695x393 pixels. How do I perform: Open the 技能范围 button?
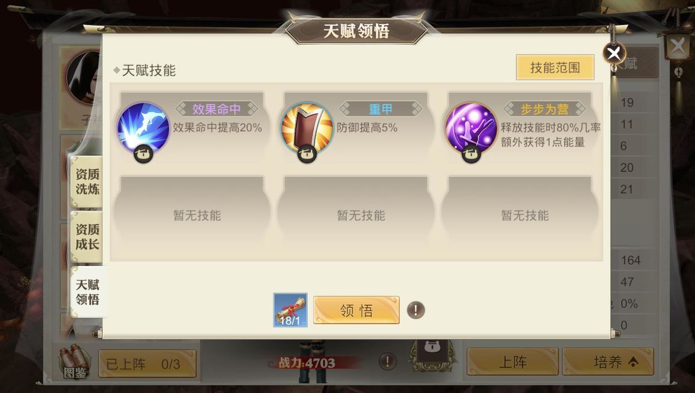click(x=555, y=67)
